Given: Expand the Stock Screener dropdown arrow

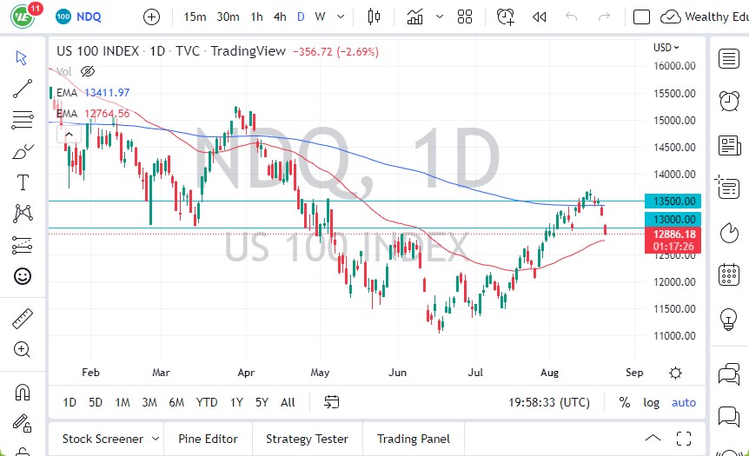Looking at the screenshot, I should (x=155, y=439).
